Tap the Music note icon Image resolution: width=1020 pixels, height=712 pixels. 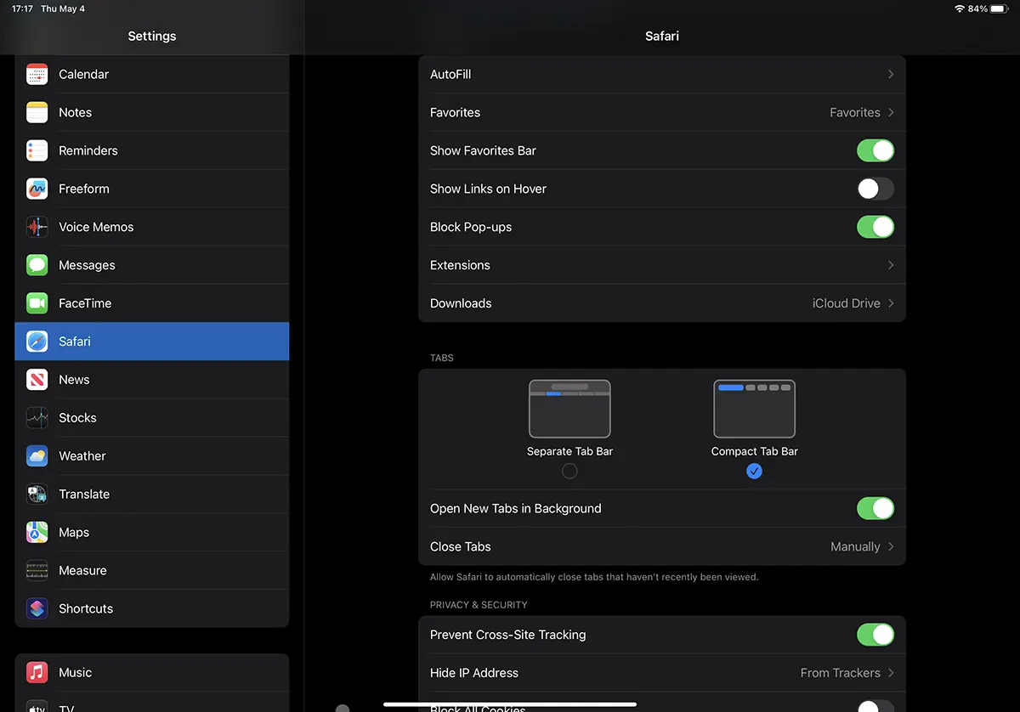tap(37, 673)
